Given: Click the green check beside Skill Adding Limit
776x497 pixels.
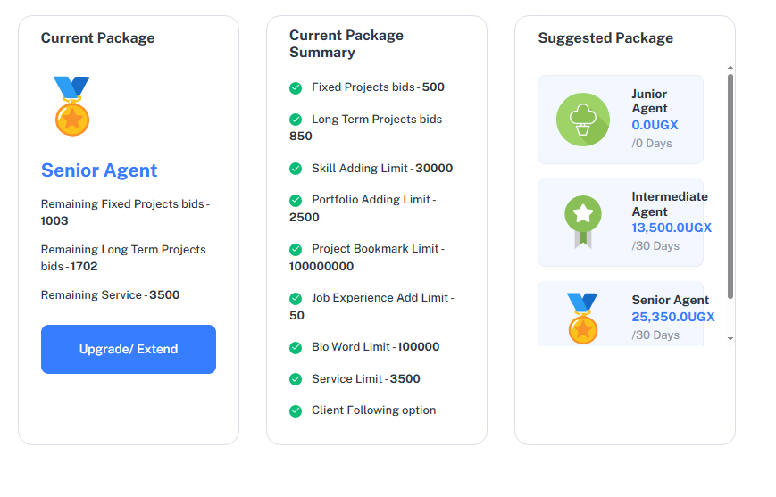Looking at the screenshot, I should [x=296, y=169].
